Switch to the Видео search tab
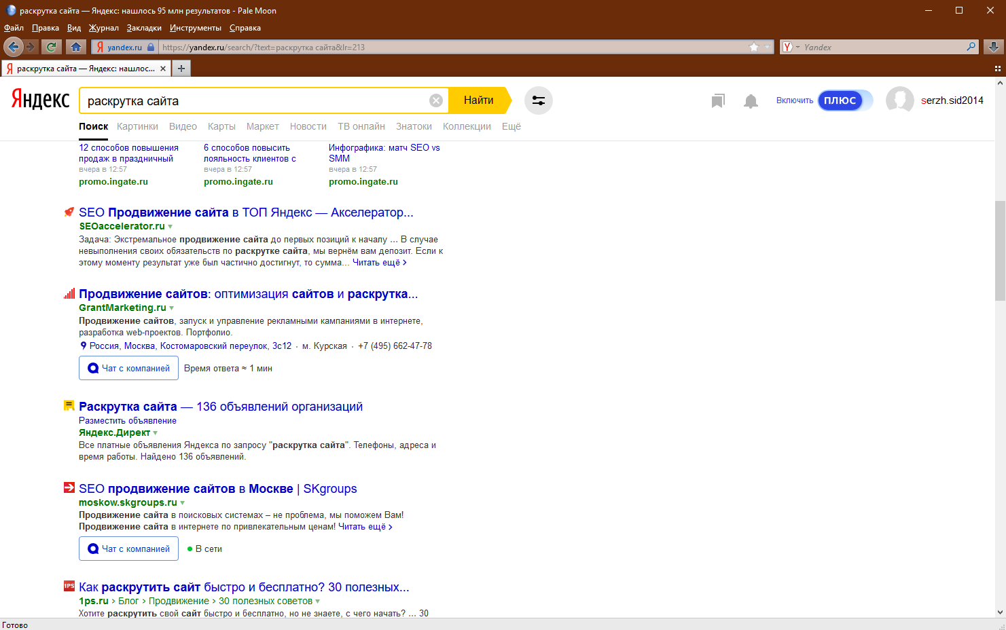The image size is (1006, 630). [x=183, y=126]
